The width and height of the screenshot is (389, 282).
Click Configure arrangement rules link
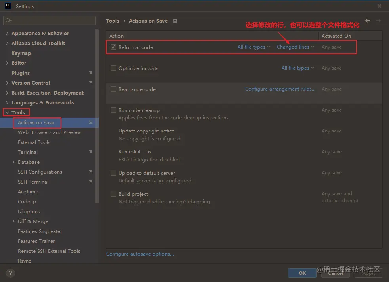280,89
